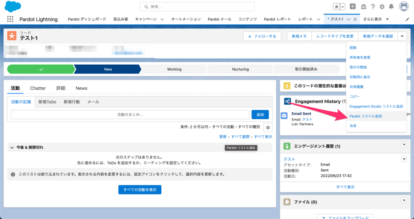414x219 pixels.
Task: Open the Pardot レポート tab
Action: click(x=277, y=19)
